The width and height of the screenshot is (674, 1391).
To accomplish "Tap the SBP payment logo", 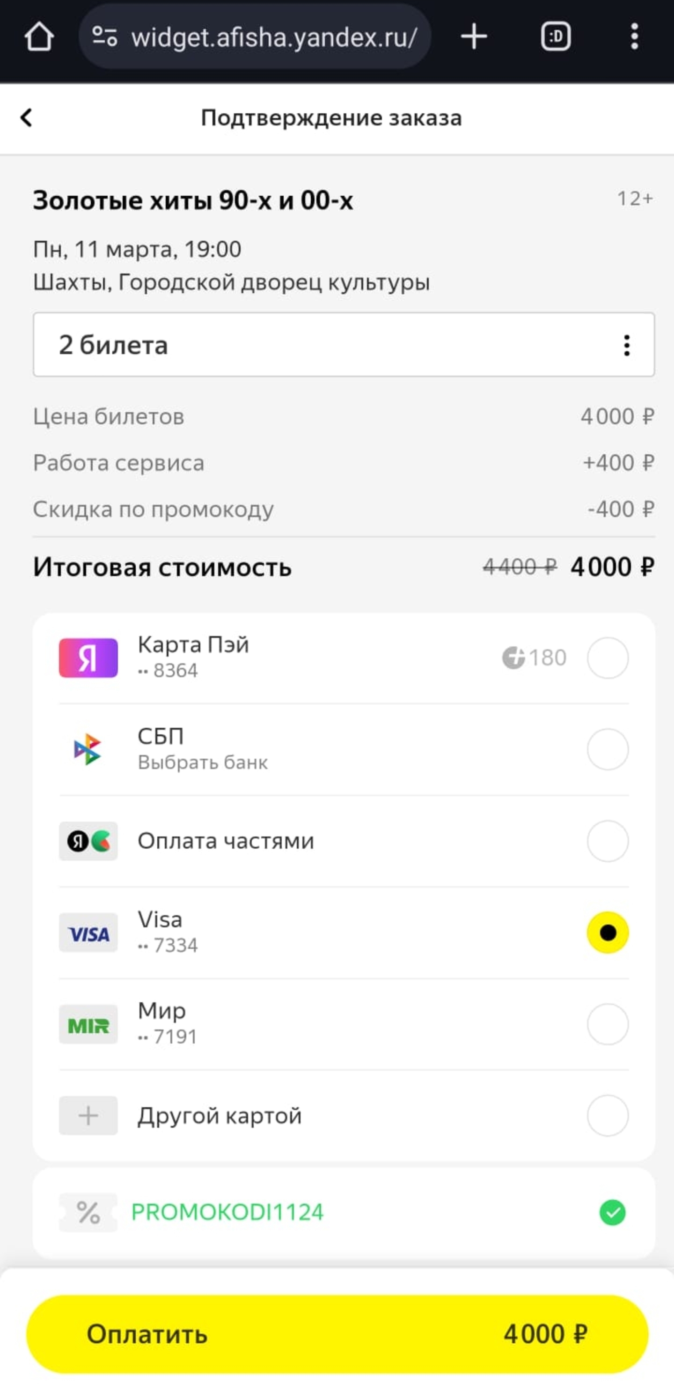I will 88,749.
